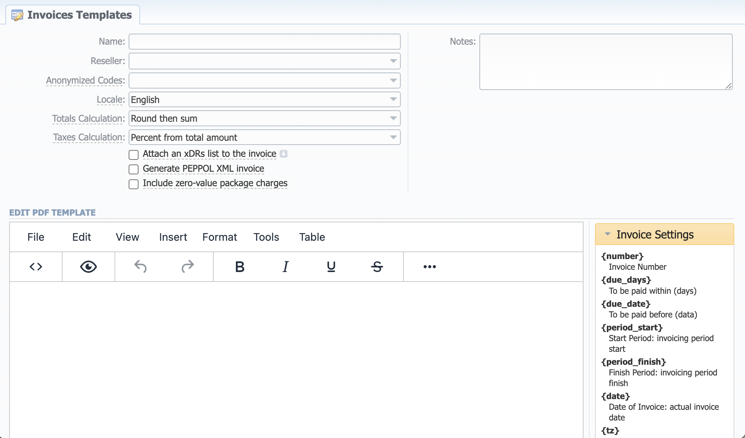This screenshot has width=745, height=438.
Task: Open the Table menu
Action: click(312, 237)
